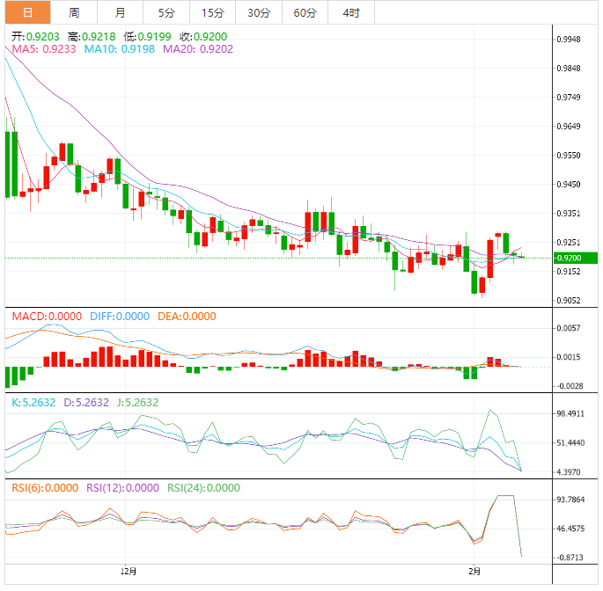The image size is (603, 591).
Task: Click the K: 5.2632 KDJ label
Action: coord(35,403)
